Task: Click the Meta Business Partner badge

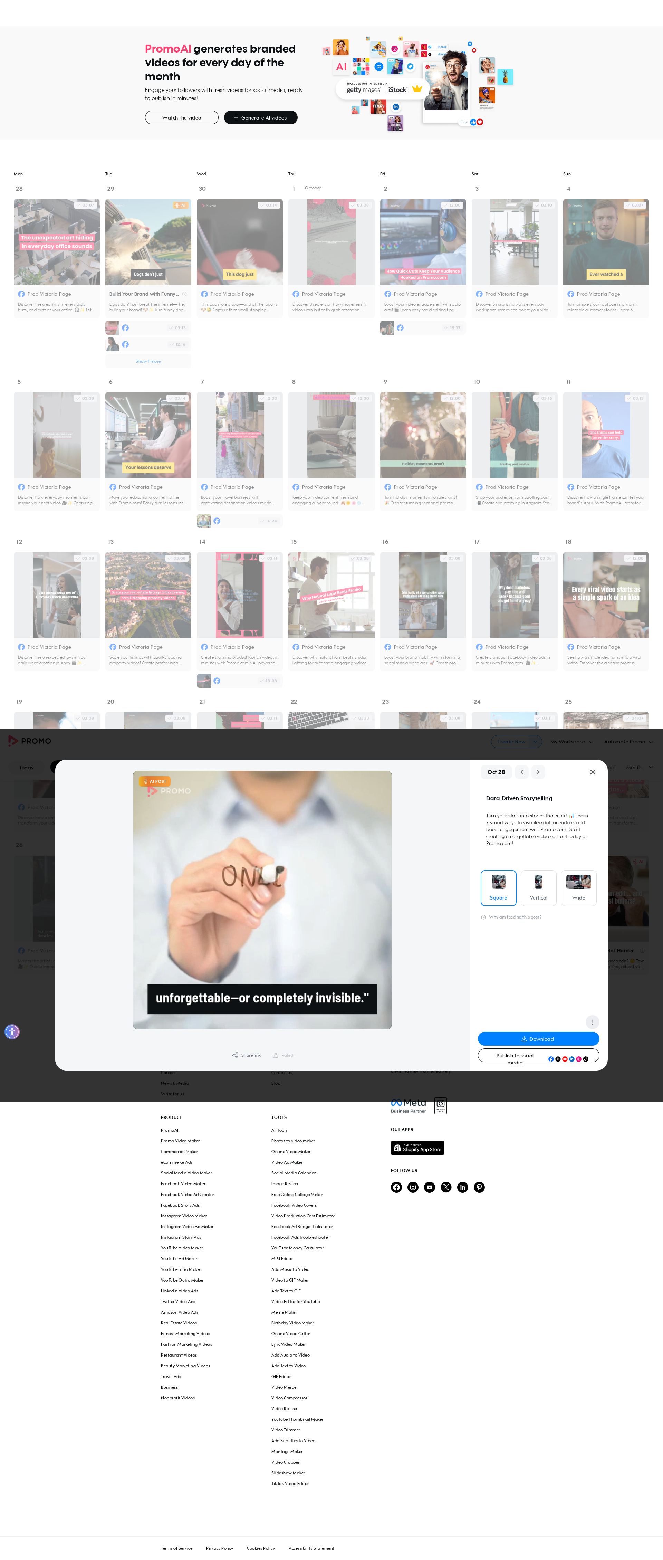Action: (409, 1106)
